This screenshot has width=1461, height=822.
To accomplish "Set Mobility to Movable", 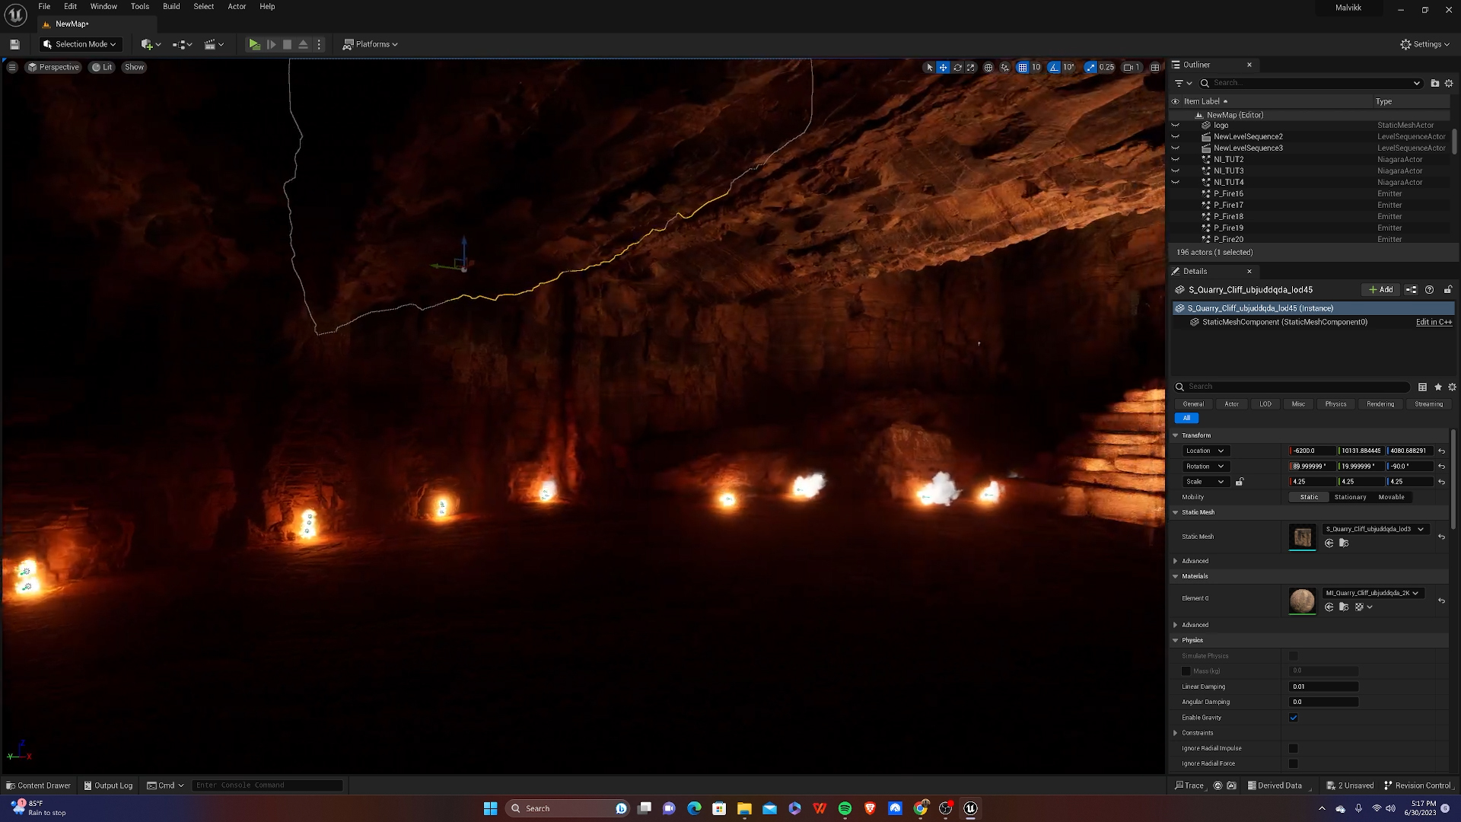I will 1391,497.
